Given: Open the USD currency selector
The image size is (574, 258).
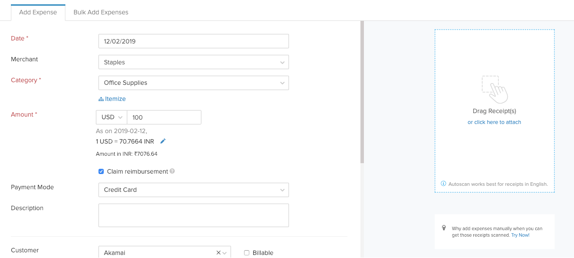Looking at the screenshot, I should click(x=112, y=117).
